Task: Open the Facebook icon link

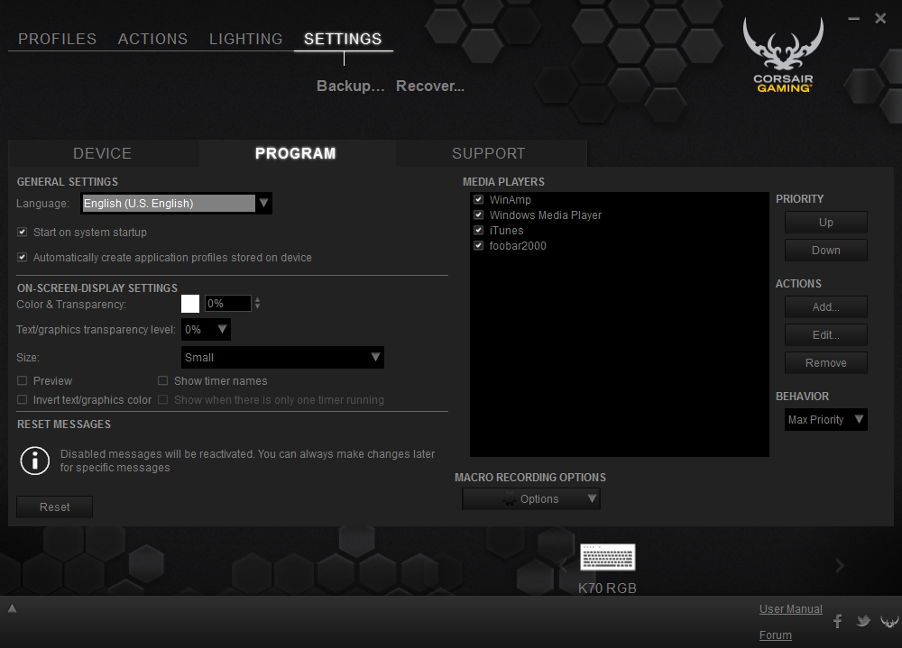Action: pyautogui.click(x=838, y=621)
